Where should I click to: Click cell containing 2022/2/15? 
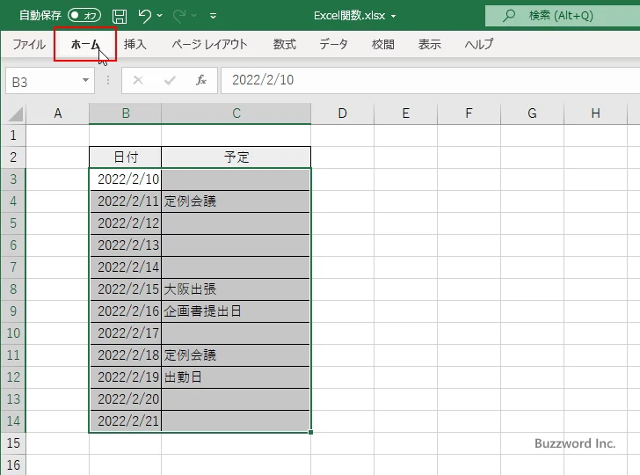pos(126,289)
